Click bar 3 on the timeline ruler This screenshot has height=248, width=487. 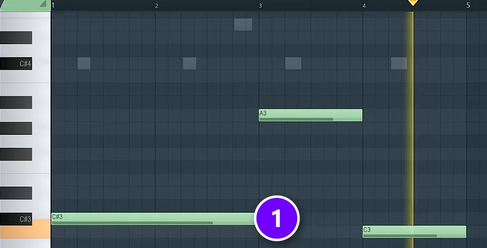[260, 6]
